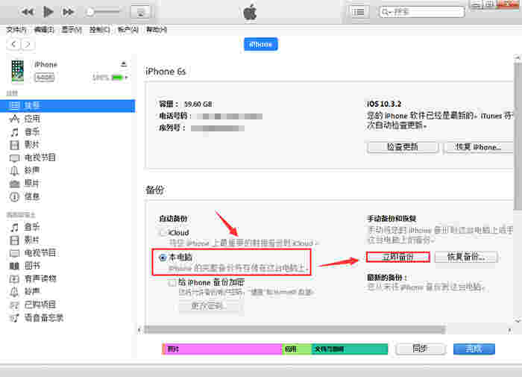Open the AirPlay output button

(140, 13)
